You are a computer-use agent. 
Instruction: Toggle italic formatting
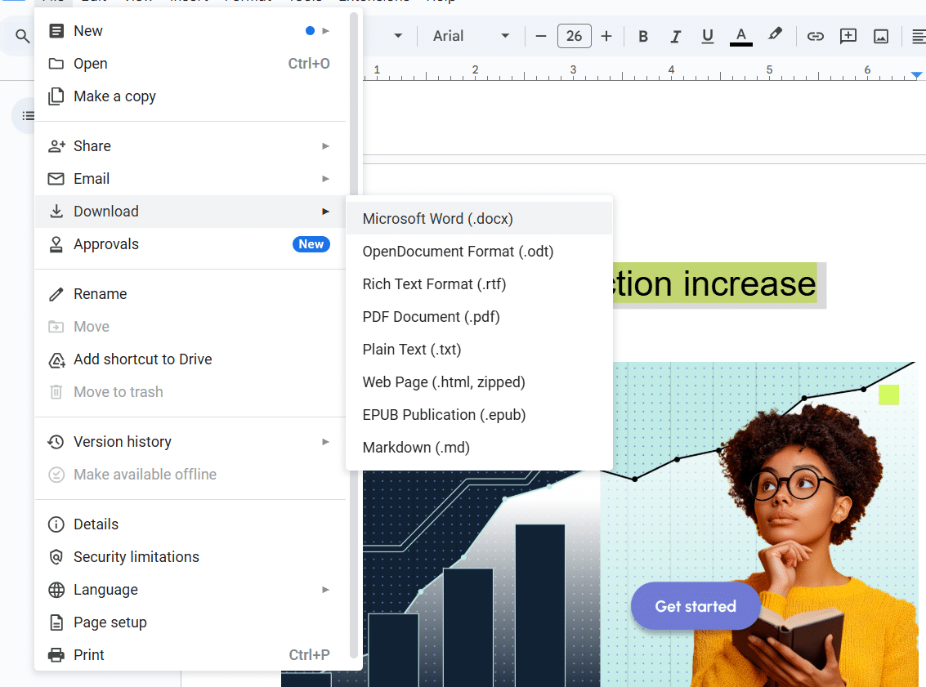tap(675, 37)
